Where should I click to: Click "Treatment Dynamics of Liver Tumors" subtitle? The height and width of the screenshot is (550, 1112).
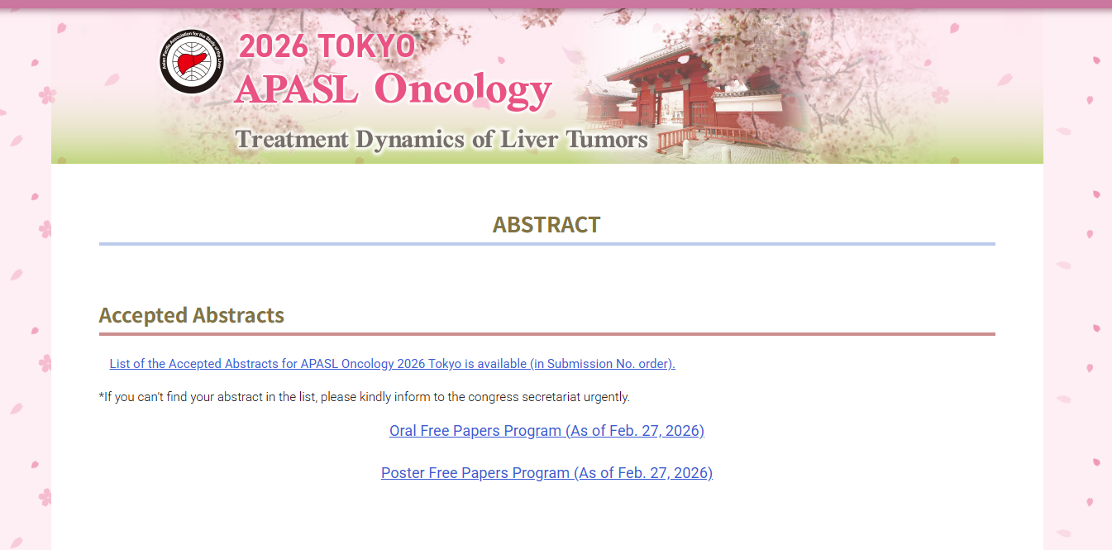coord(441,139)
